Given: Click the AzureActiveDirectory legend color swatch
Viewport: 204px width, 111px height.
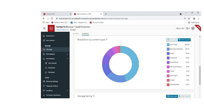Looking at the screenshot, I should coord(168,49).
